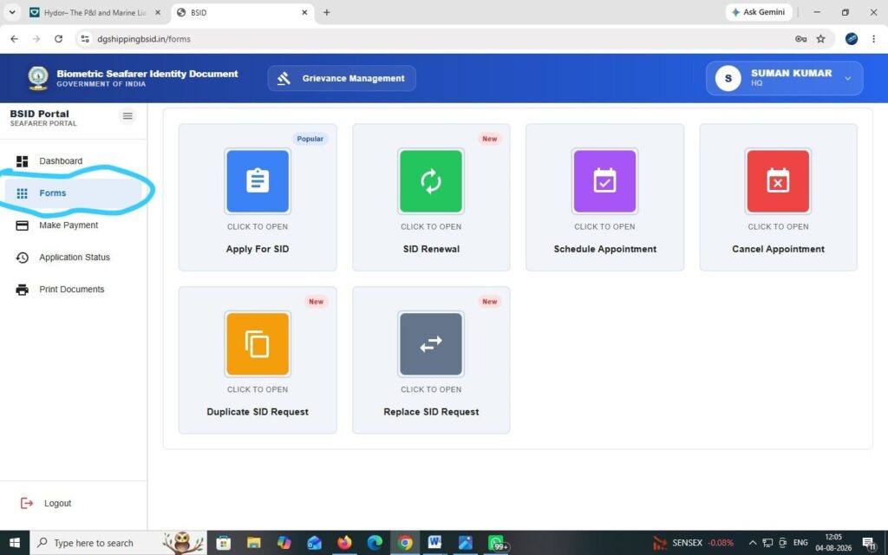Open Print Documents in the sidebar

[73, 290]
